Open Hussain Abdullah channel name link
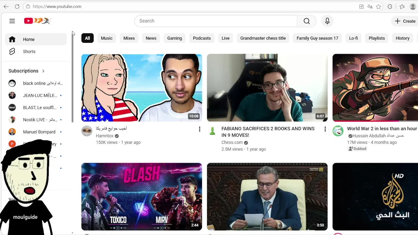The image size is (418, 235). (378, 136)
